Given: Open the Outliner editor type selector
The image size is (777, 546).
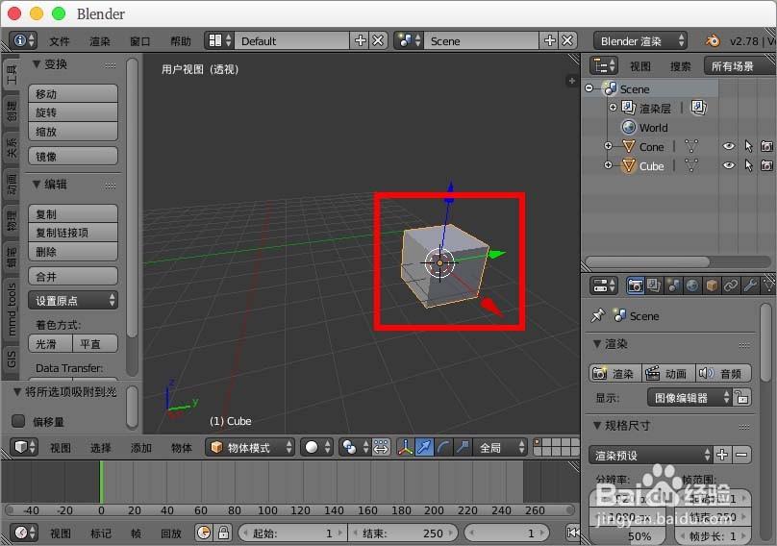Looking at the screenshot, I should pos(604,65).
